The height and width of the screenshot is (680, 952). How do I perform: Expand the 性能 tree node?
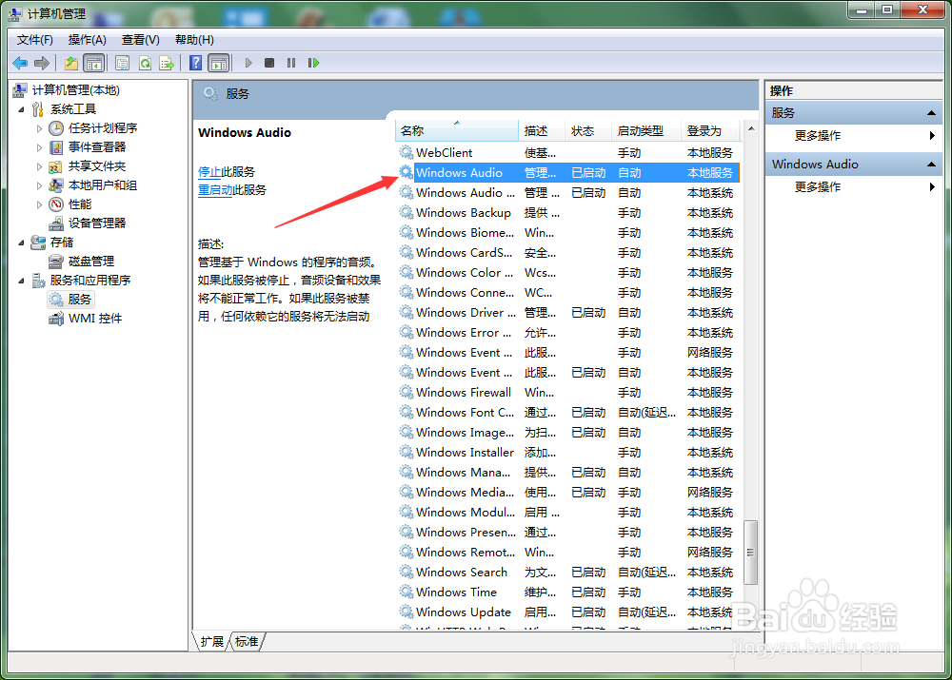(x=39, y=204)
